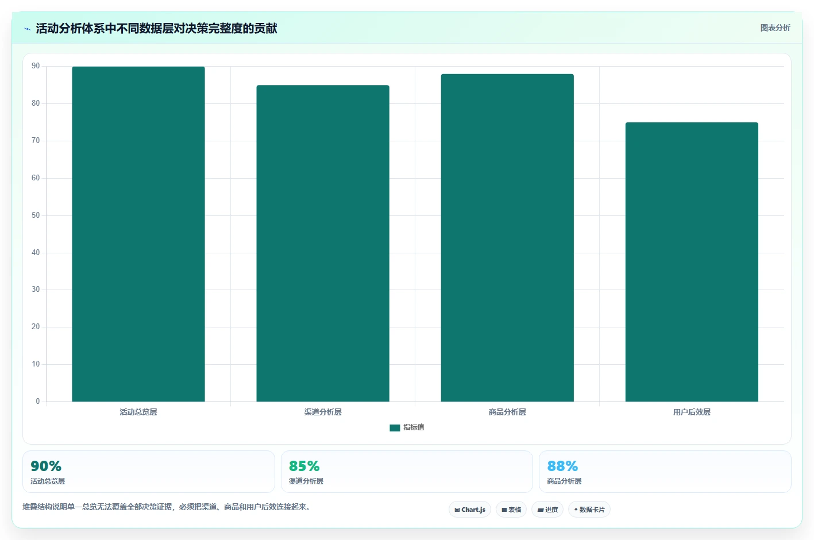The width and height of the screenshot is (814, 540).
Task: Click the 进度 tag pill
Action: coord(547,510)
